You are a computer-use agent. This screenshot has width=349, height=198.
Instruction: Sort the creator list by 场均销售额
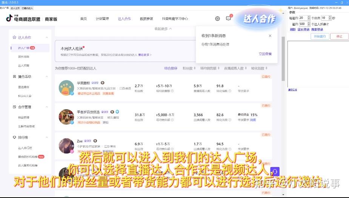(210, 68)
